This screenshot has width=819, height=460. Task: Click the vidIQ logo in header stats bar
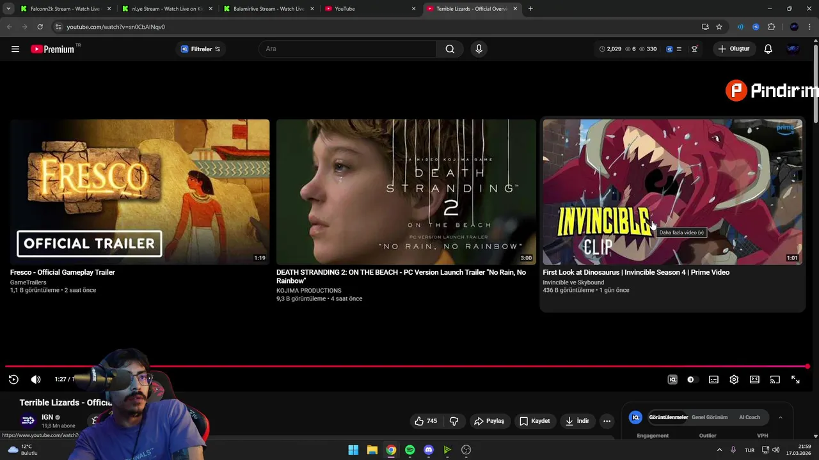click(669, 49)
